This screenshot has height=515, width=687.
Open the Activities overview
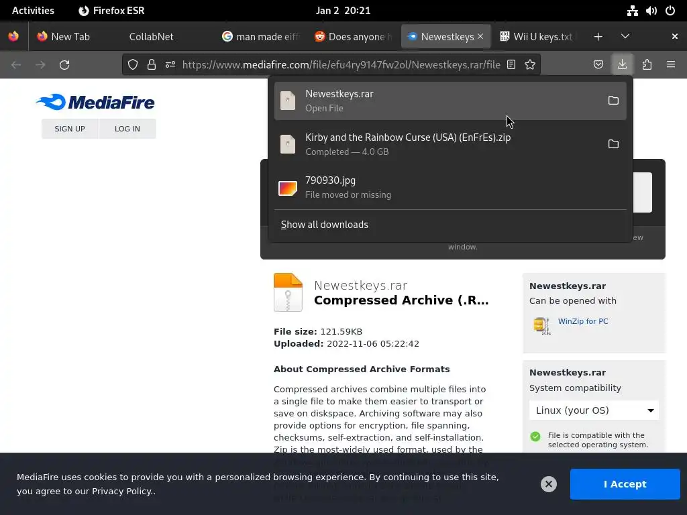(33, 11)
